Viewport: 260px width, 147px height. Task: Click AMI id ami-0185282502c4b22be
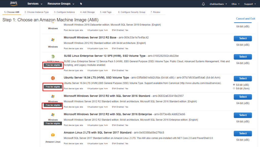(163, 56)
